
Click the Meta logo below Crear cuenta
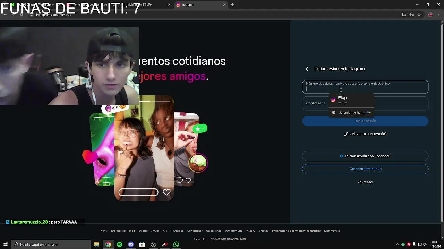pos(365,182)
